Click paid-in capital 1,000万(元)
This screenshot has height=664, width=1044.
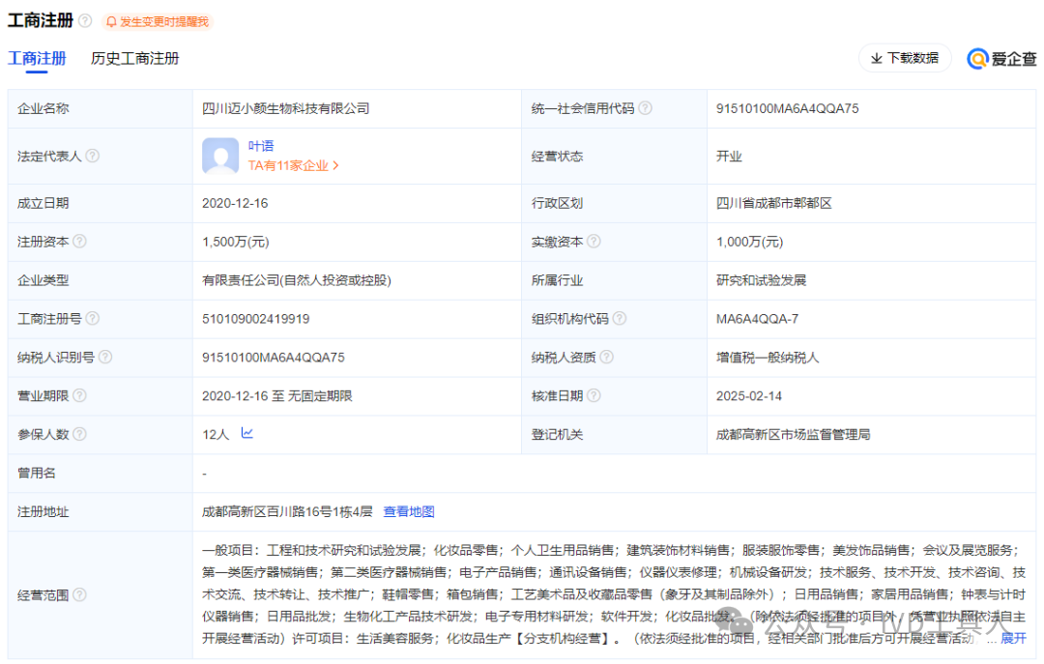pos(750,242)
